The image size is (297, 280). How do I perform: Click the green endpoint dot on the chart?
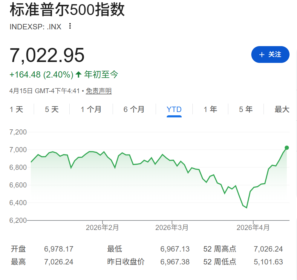tap(286, 148)
